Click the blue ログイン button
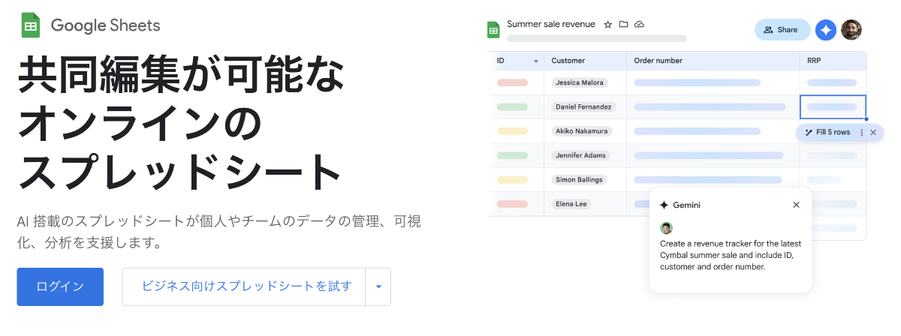This screenshot has height=336, width=901. (60, 286)
